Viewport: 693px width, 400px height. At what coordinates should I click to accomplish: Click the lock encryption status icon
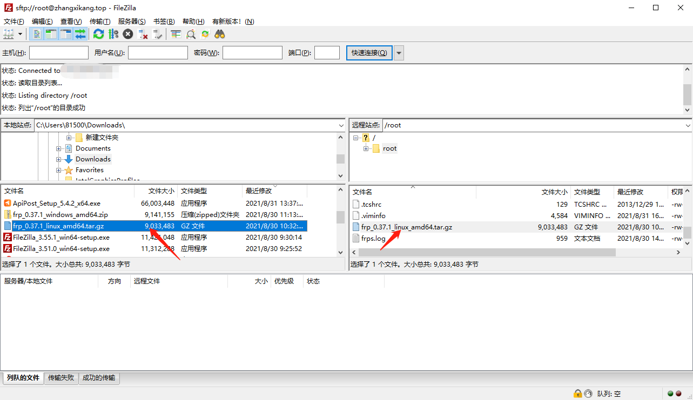tap(577, 394)
